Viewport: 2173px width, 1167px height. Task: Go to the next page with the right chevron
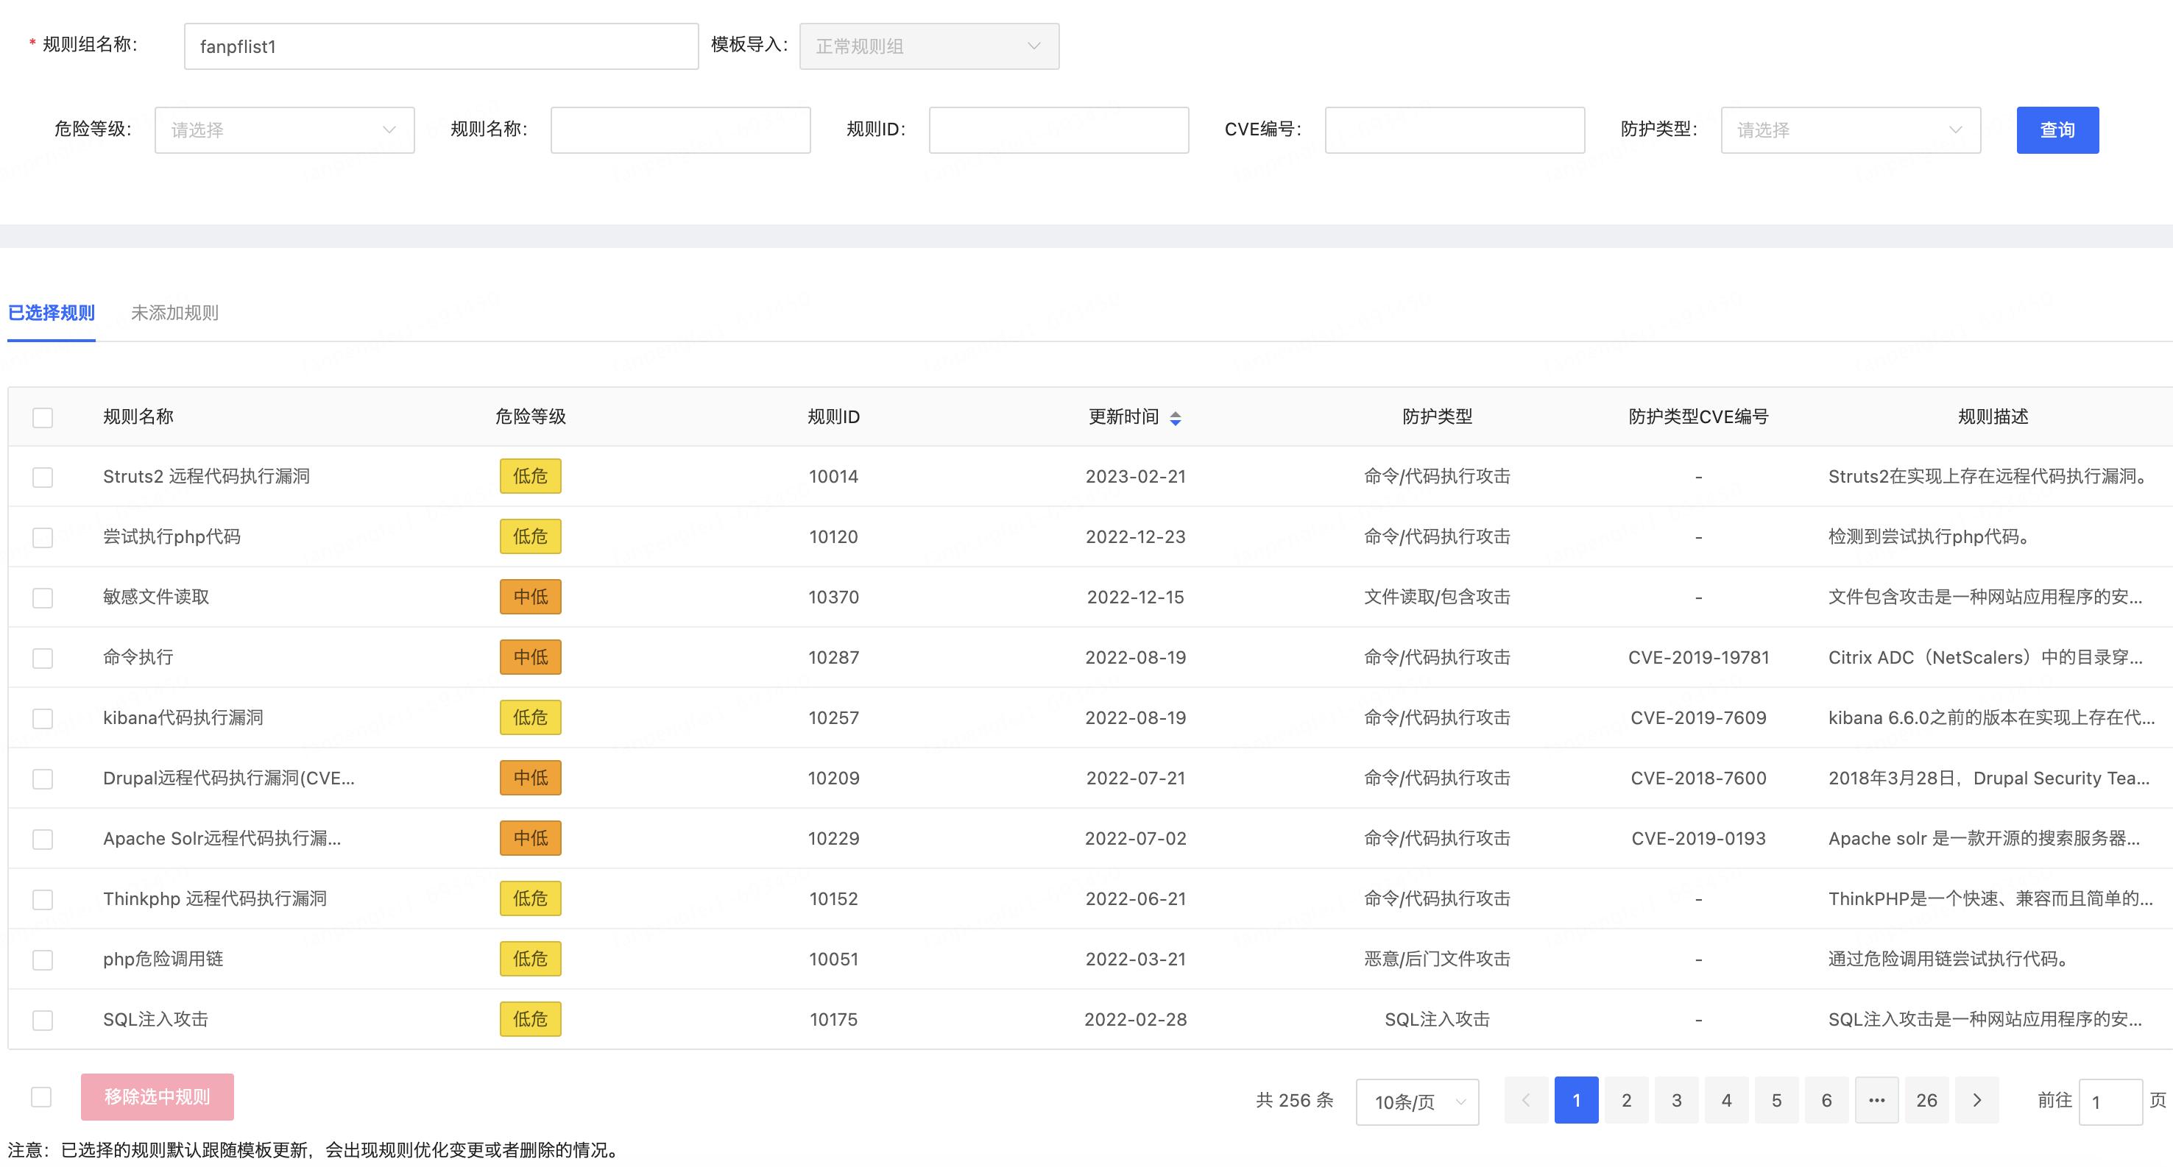click(1976, 1100)
